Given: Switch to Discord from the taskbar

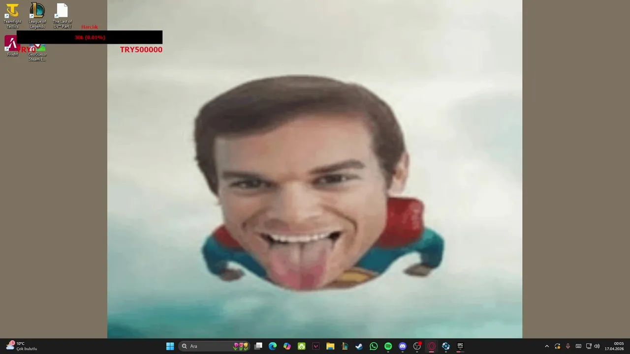Looking at the screenshot, I should [403, 346].
